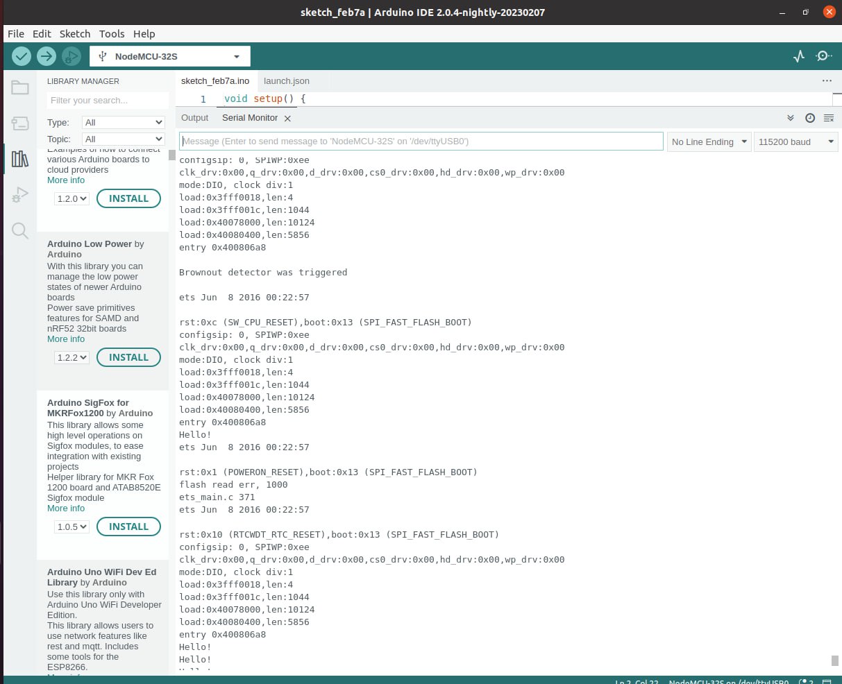
Task: Toggle autoscroll in Serial Monitor
Action: pos(791,118)
